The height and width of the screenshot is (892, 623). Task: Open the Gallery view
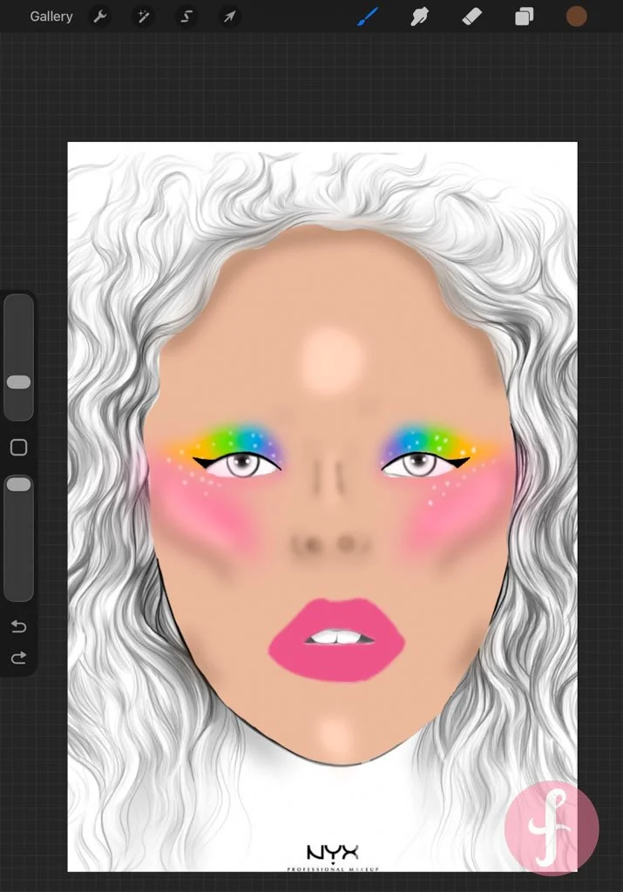pos(51,17)
